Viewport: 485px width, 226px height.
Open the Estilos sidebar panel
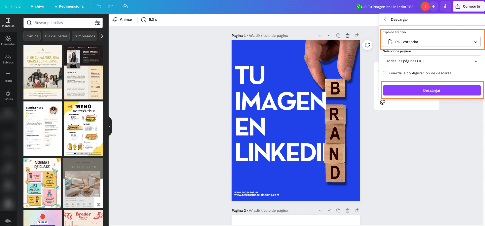point(8,96)
